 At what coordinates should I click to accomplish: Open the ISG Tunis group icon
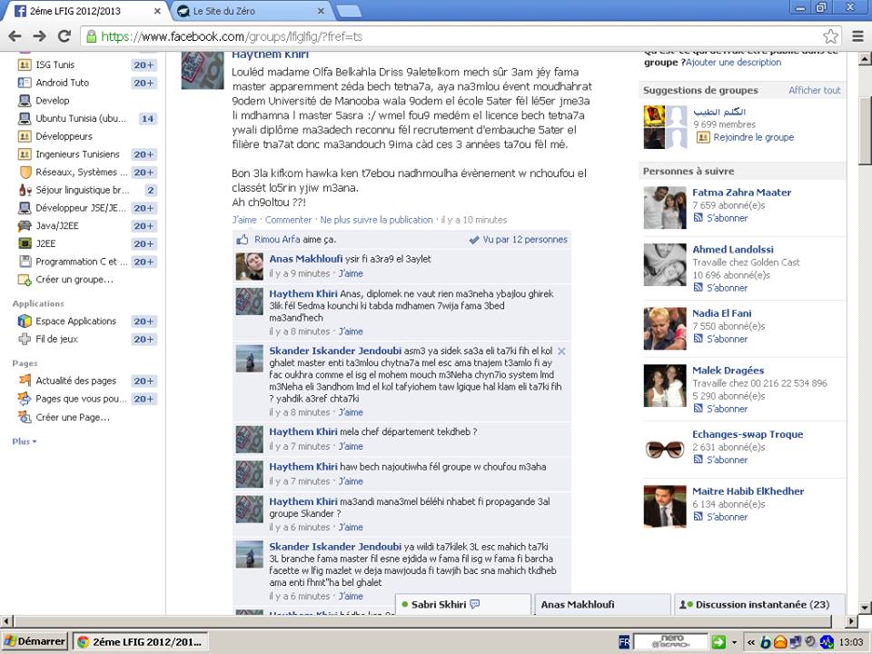pos(25,65)
